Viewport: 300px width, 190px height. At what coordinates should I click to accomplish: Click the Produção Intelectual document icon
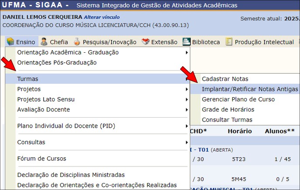229,42
